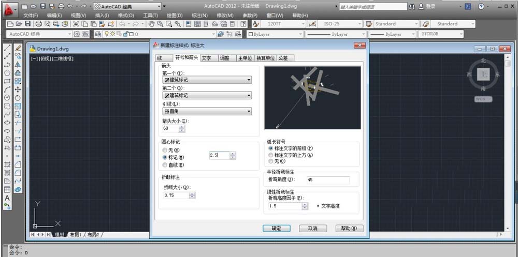518x257 pixels.
Task: Click the center mark size field 2.5
Action: 219,155
